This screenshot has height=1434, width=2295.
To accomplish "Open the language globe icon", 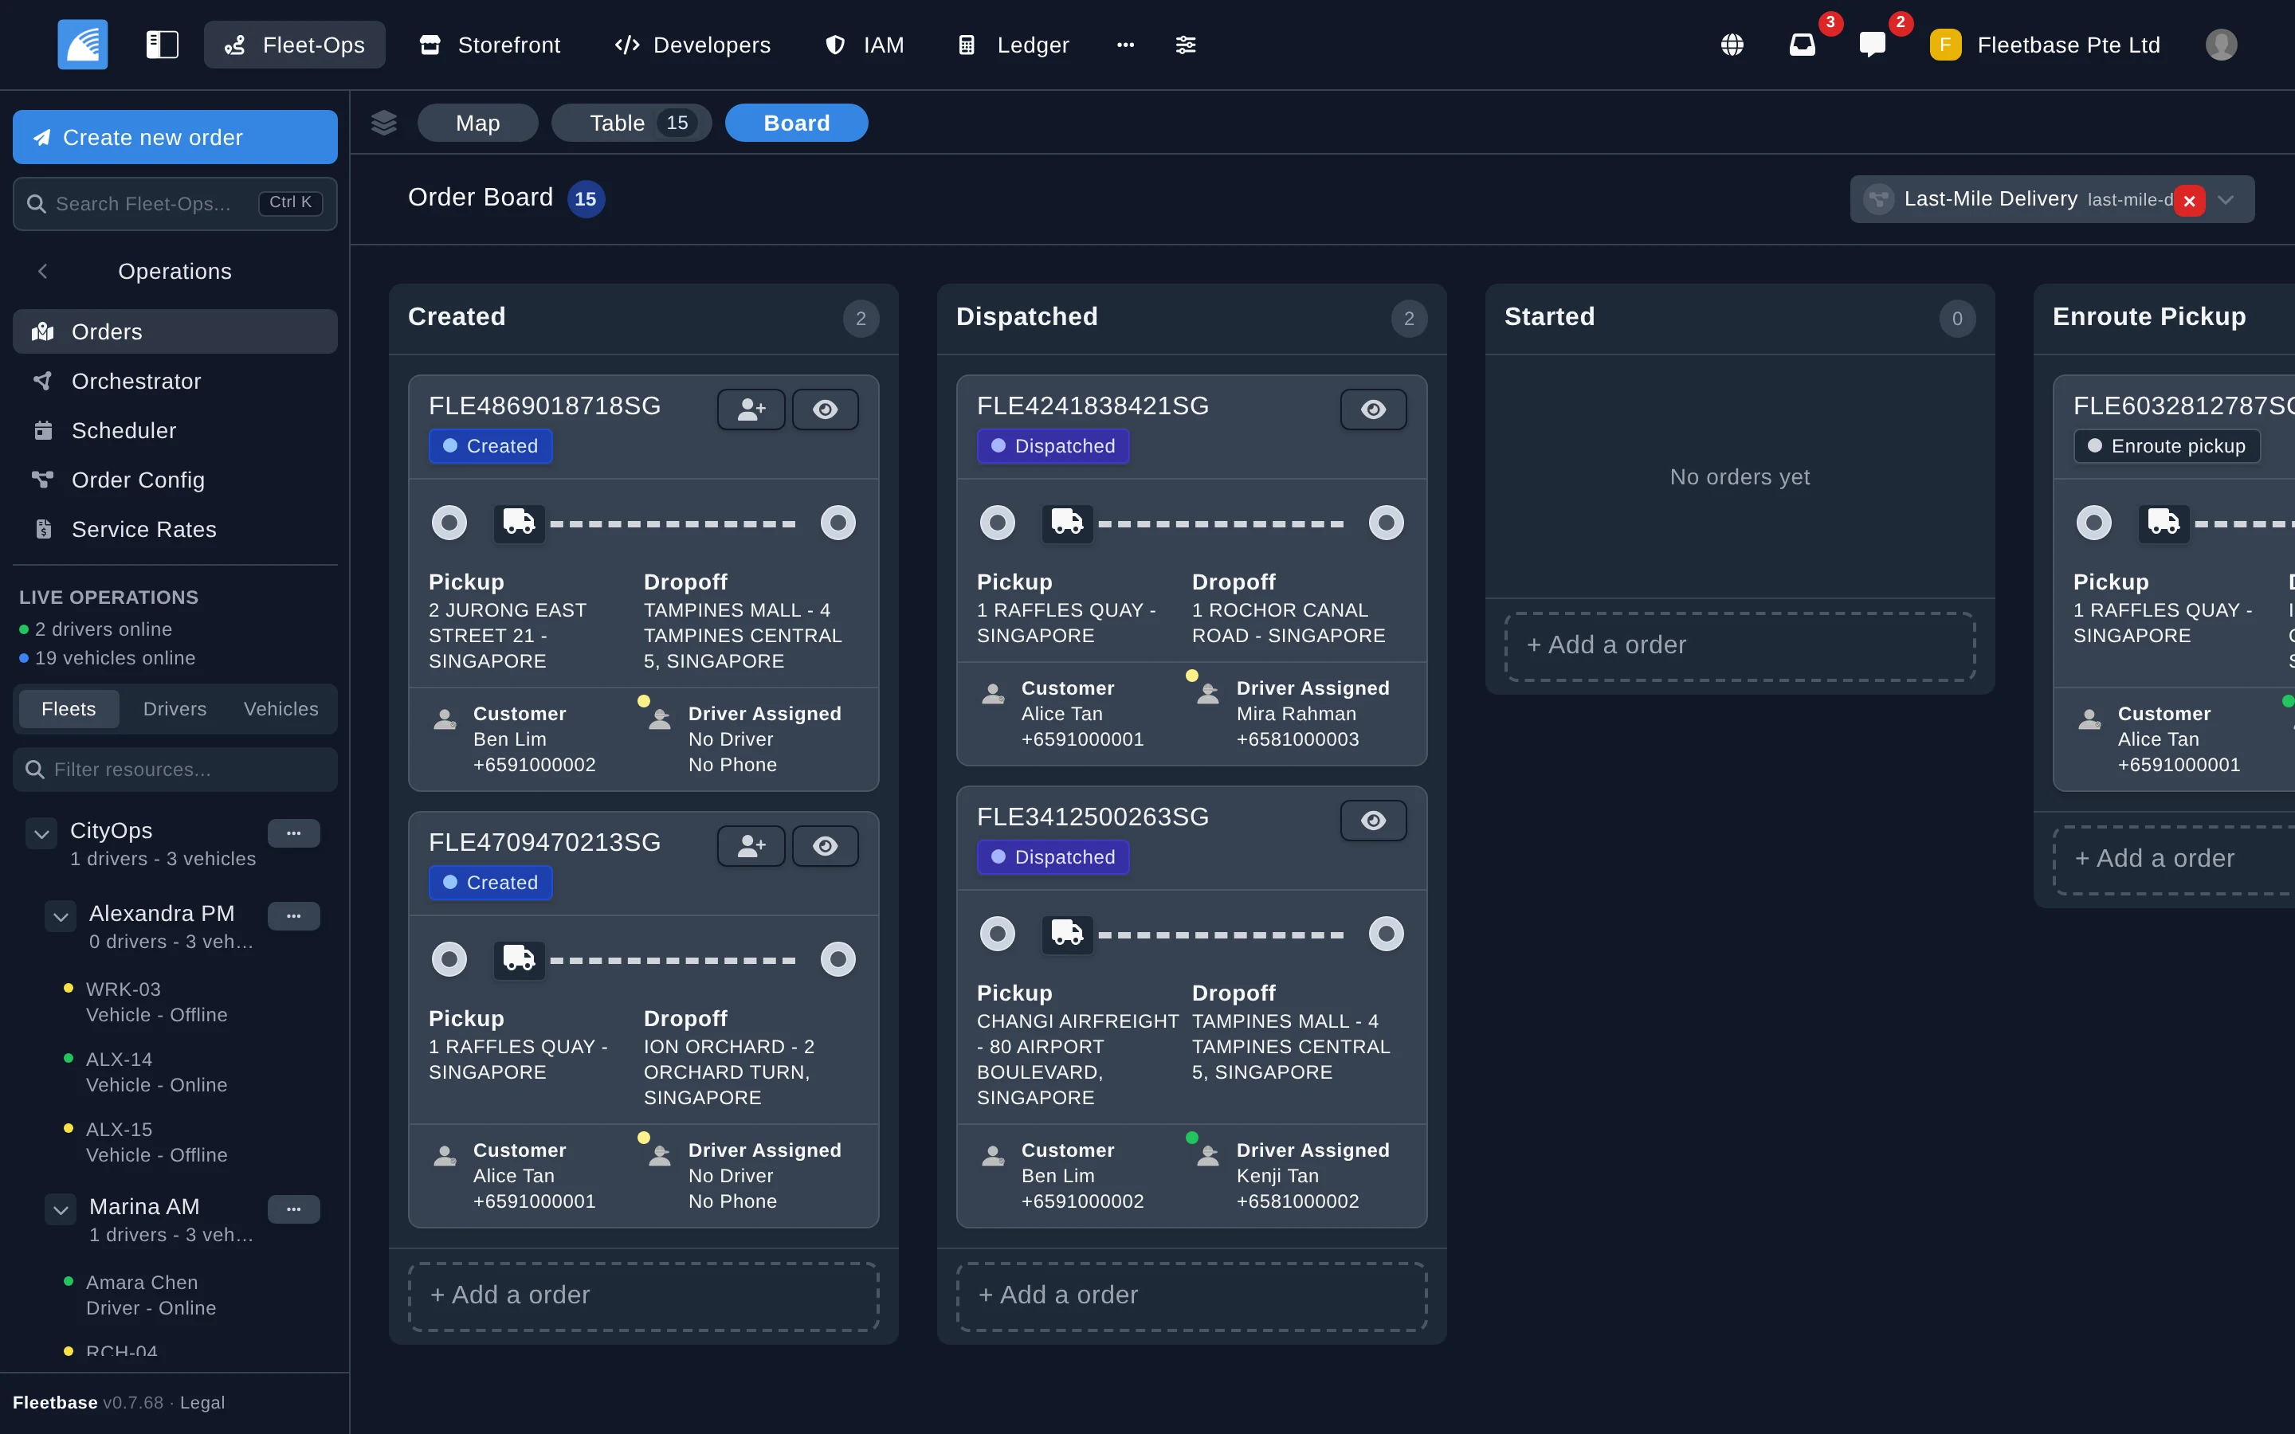I will point(1732,45).
